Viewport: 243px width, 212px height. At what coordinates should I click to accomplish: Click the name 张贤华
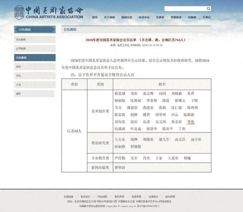152,129
